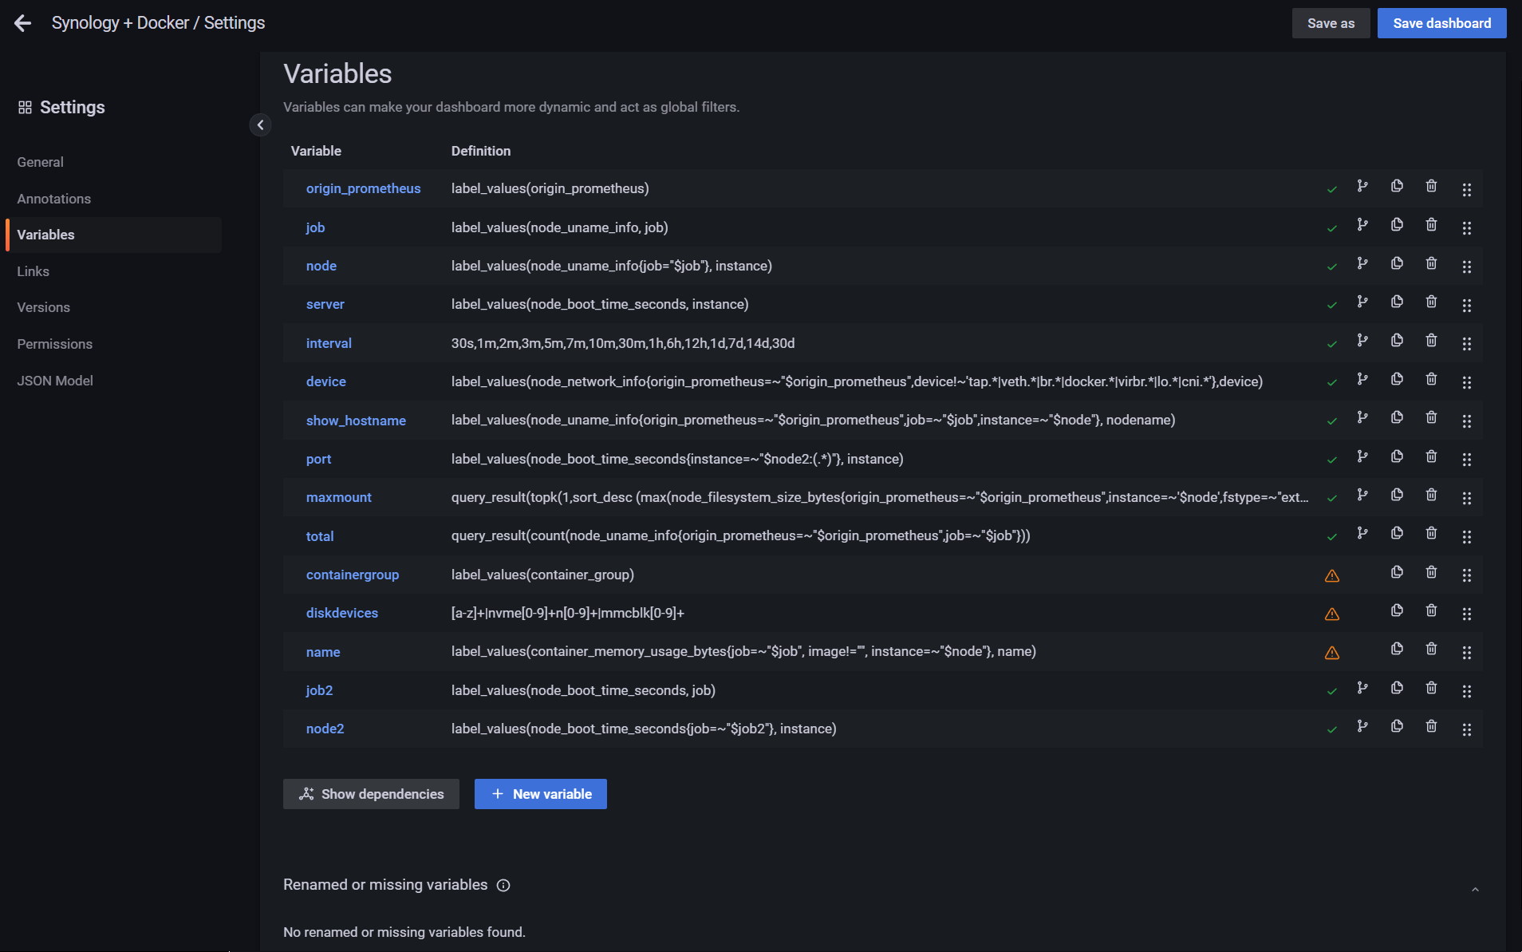Save the dashboard
Image resolution: width=1522 pixels, height=952 pixels.
pyautogui.click(x=1441, y=22)
